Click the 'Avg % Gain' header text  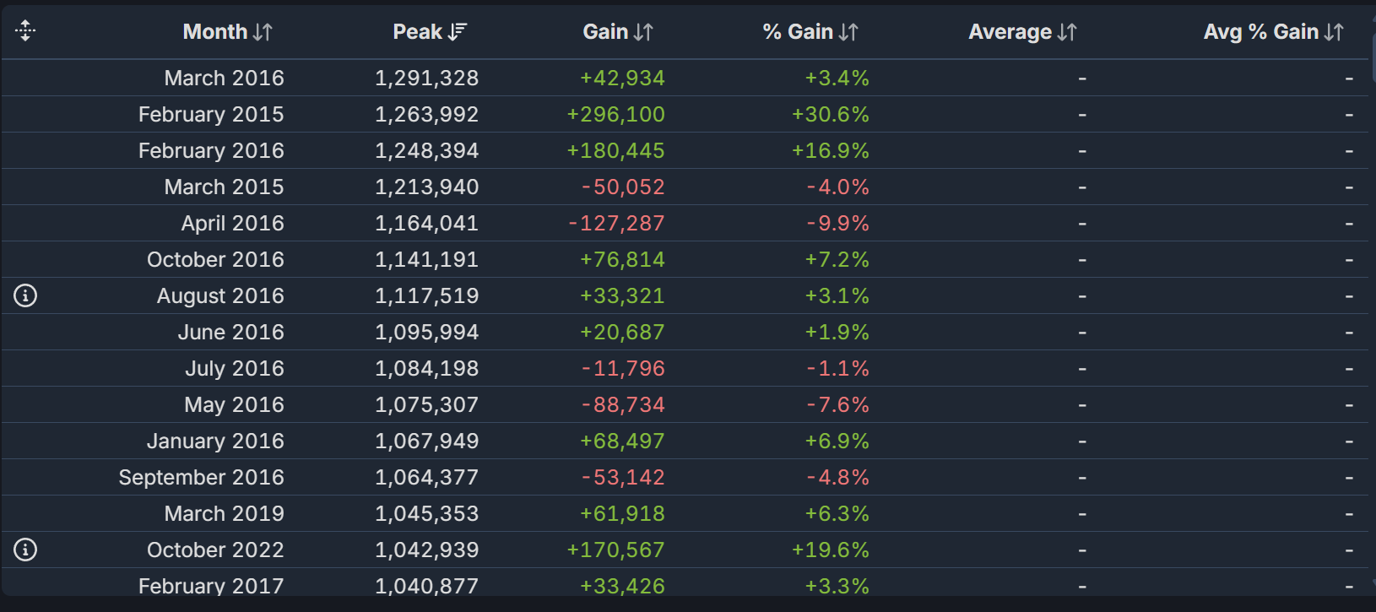click(1260, 32)
